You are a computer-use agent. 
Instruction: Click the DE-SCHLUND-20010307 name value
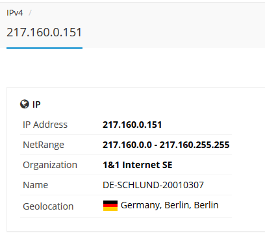(x=153, y=185)
